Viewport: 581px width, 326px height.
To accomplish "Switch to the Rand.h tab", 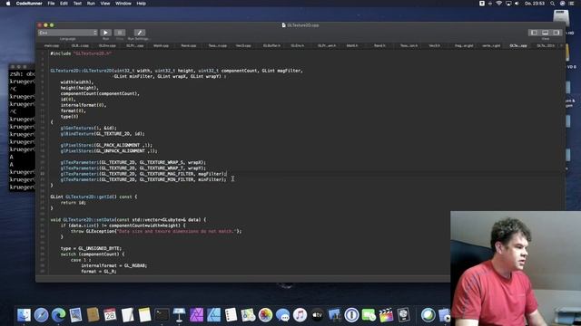I will click(379, 46).
